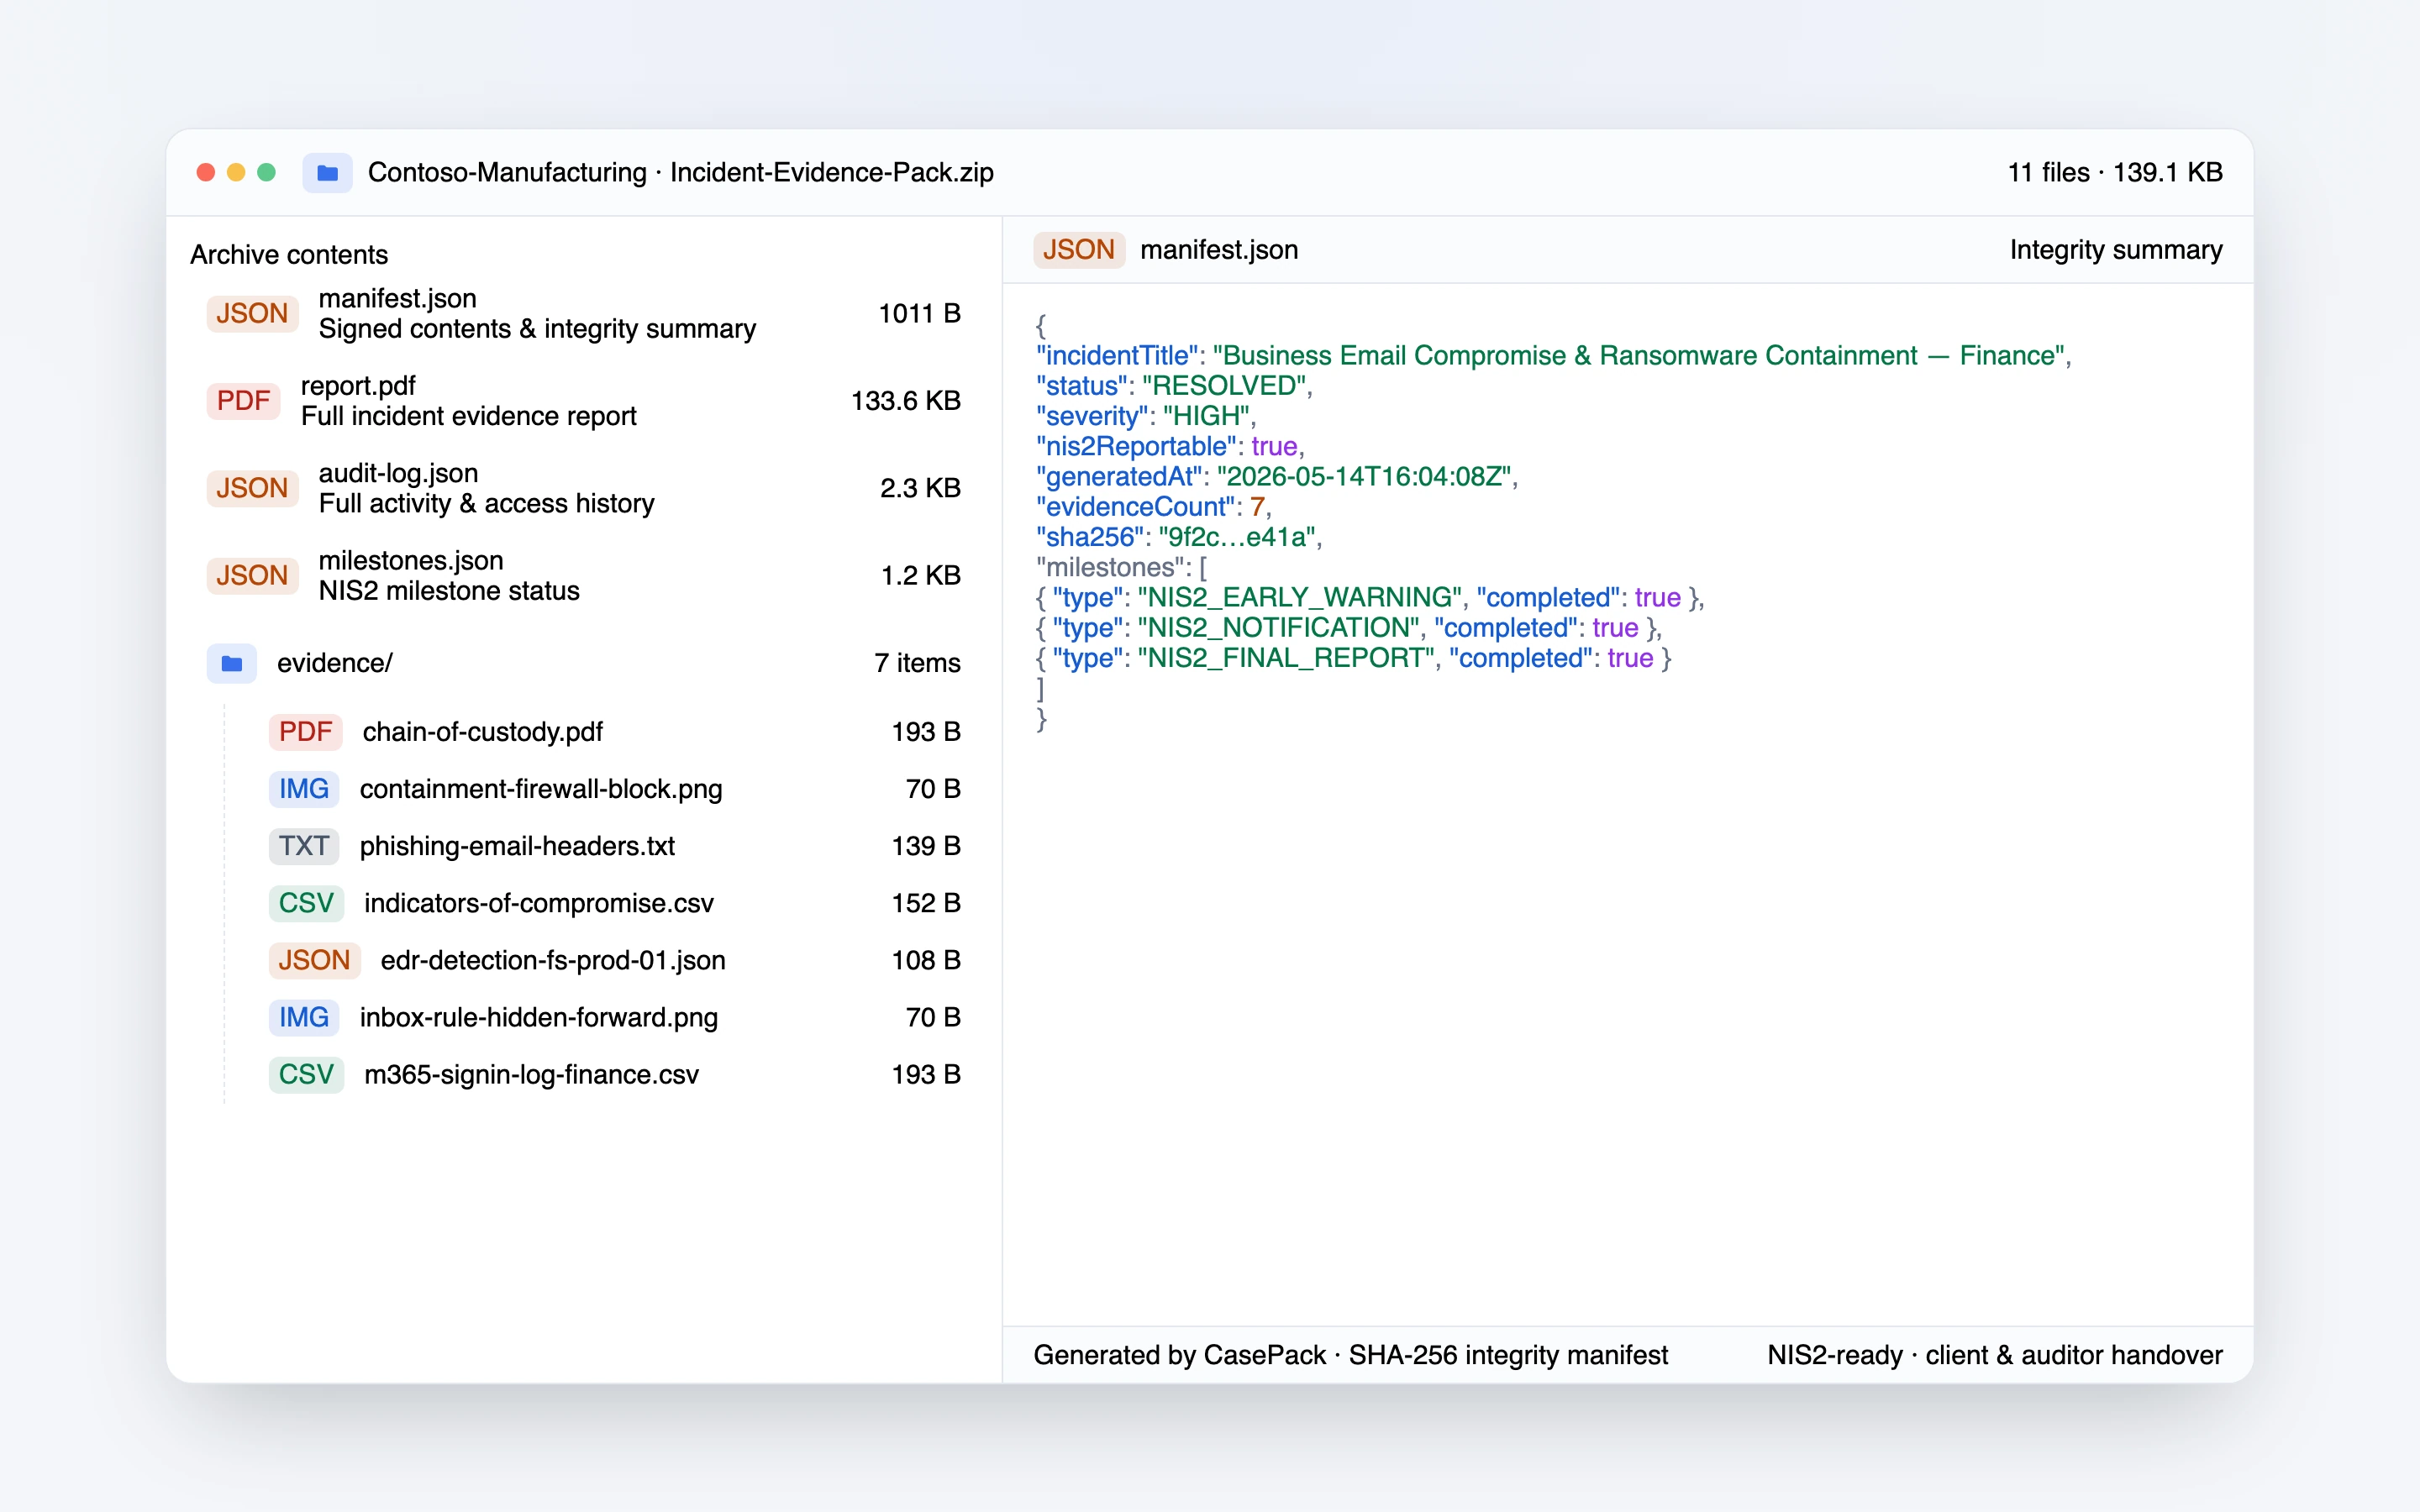Click the zip file title text
The image size is (2420, 1512).
point(681,173)
